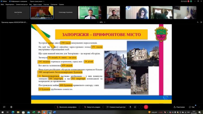Expand video options dropdown arrow

102,107
